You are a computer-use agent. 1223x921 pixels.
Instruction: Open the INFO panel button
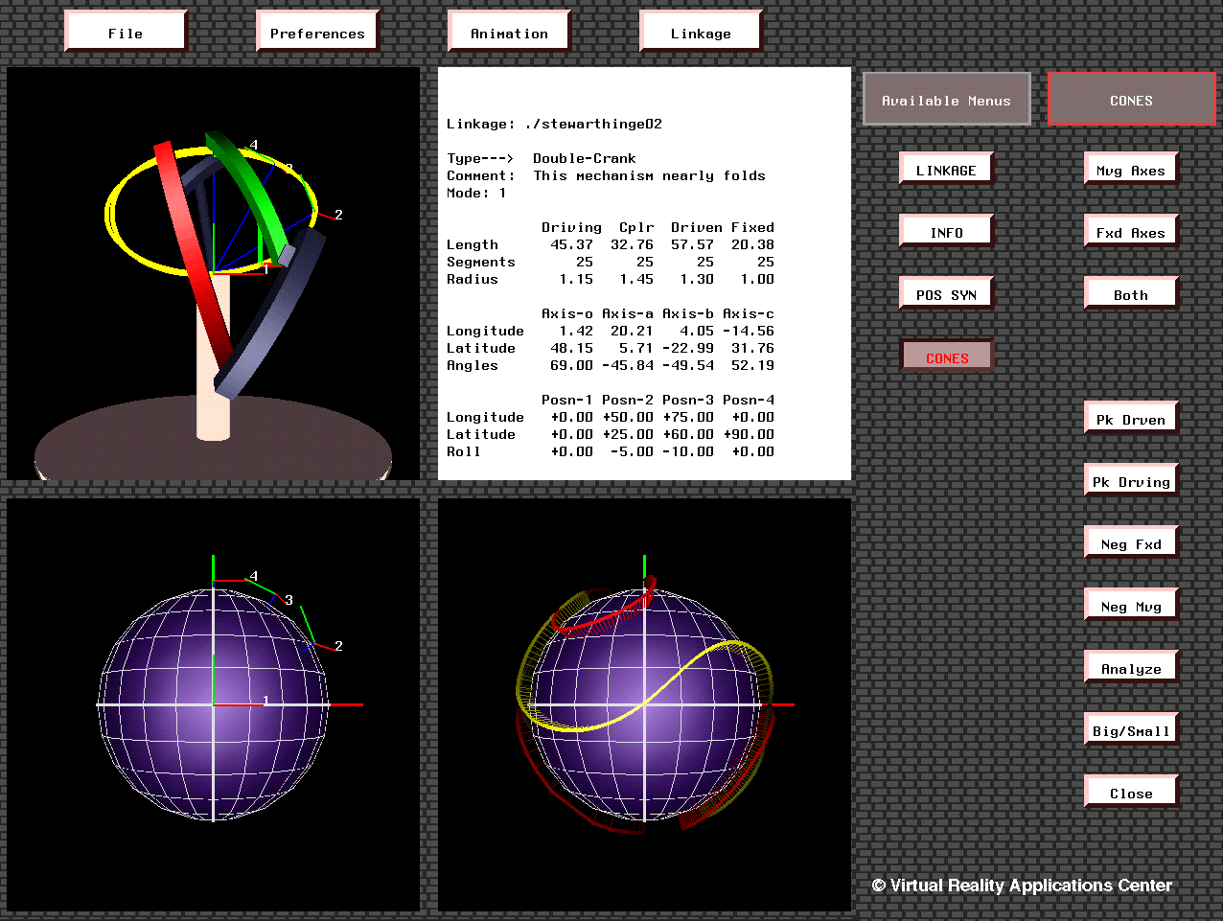click(x=946, y=232)
